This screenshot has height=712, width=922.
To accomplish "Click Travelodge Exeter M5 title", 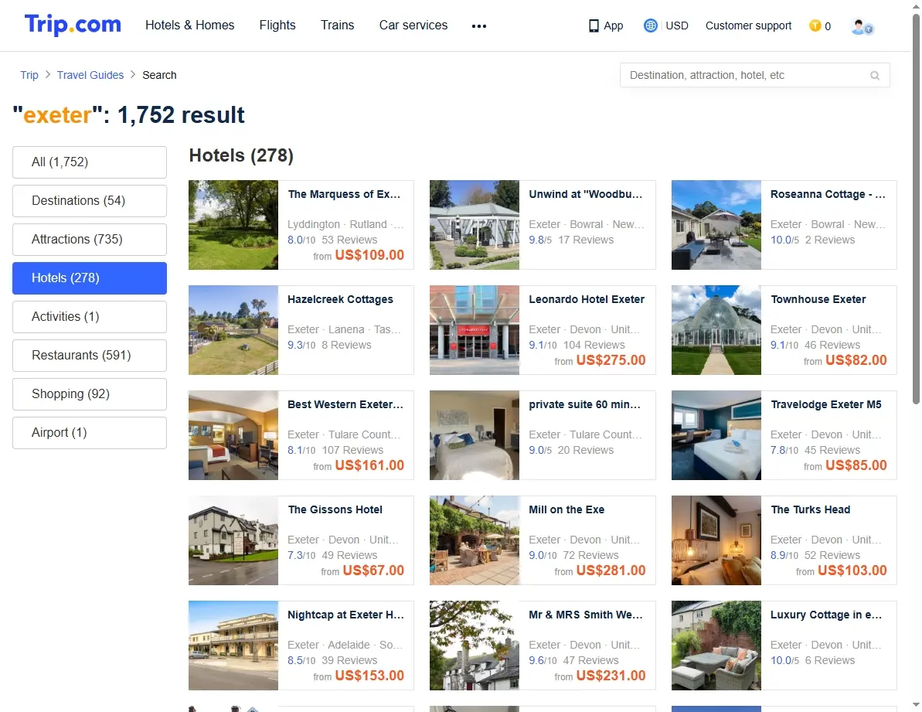I will click(x=825, y=404).
